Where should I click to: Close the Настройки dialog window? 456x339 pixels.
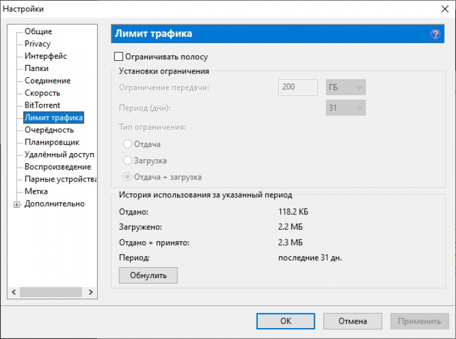[x=445, y=9]
